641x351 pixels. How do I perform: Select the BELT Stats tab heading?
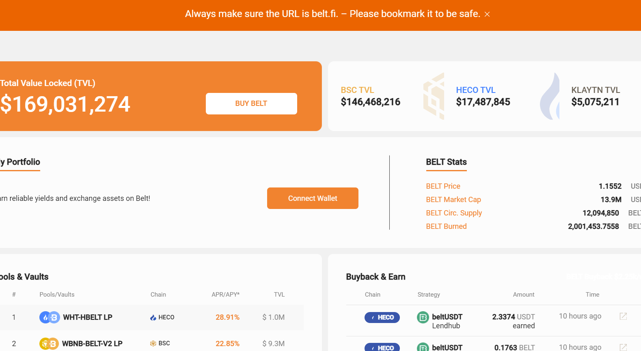pyautogui.click(x=446, y=162)
